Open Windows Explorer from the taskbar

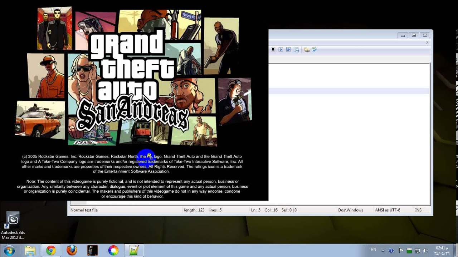(30, 251)
